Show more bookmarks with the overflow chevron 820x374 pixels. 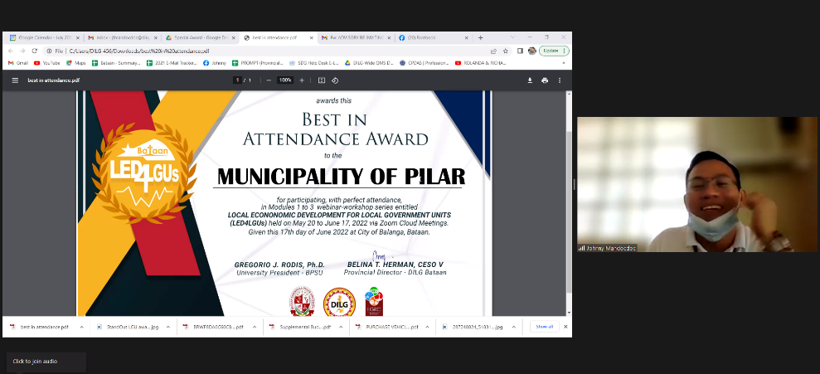(x=563, y=63)
